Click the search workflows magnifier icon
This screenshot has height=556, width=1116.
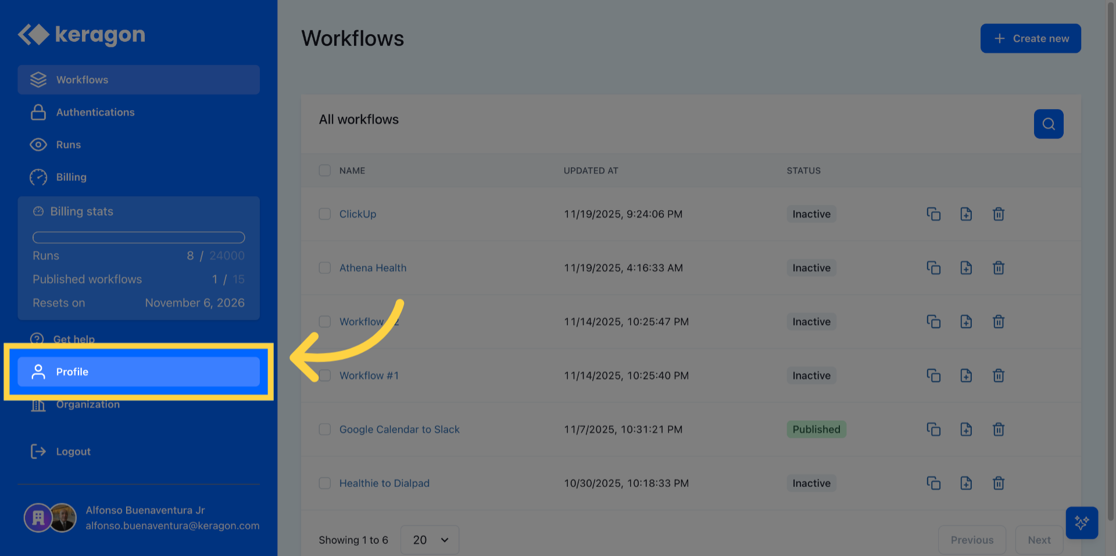[x=1049, y=124]
